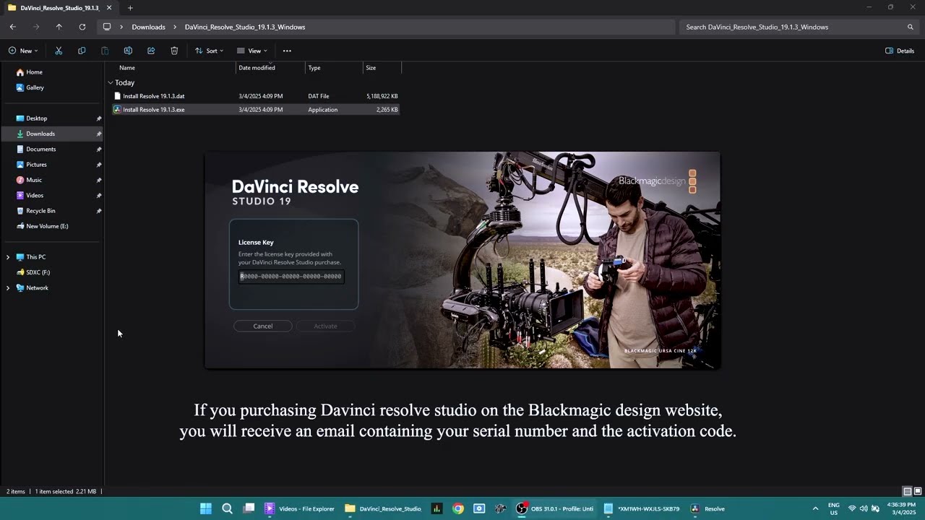Go up one folder level

tap(59, 27)
